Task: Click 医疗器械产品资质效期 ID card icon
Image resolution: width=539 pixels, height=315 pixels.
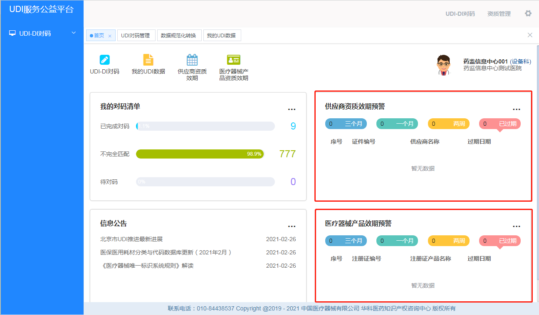Action: 234,60
